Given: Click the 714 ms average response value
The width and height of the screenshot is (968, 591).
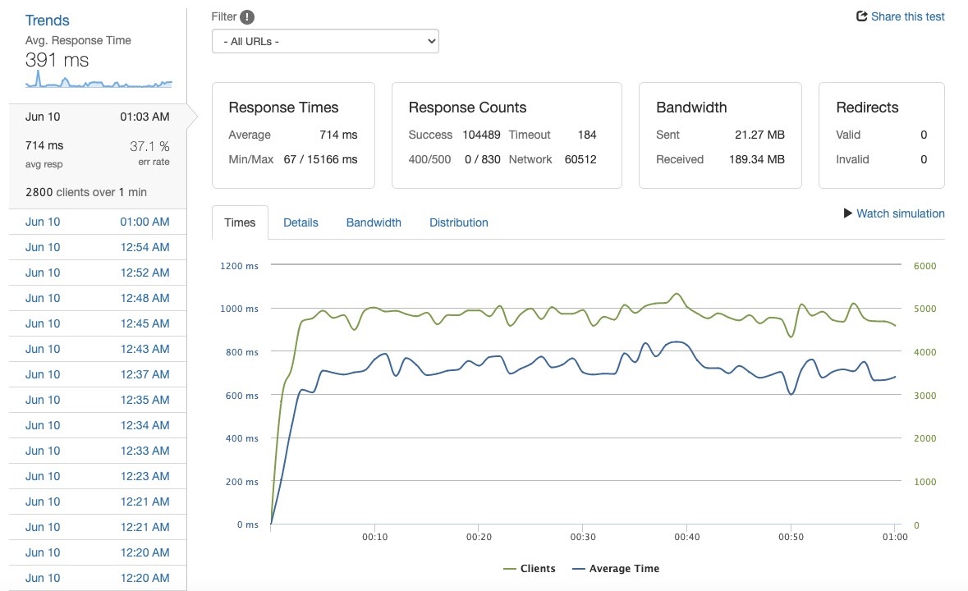Looking at the screenshot, I should click(44, 145).
